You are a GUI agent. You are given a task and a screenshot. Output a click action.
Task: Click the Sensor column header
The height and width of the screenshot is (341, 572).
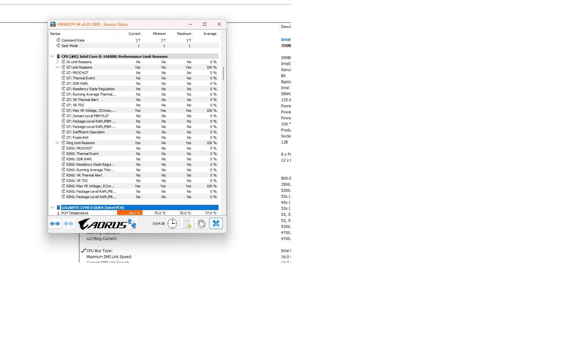(83, 34)
